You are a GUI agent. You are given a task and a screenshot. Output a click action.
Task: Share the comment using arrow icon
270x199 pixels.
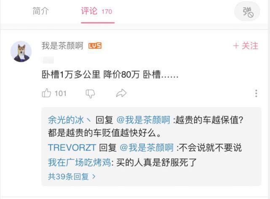[x=121, y=93]
